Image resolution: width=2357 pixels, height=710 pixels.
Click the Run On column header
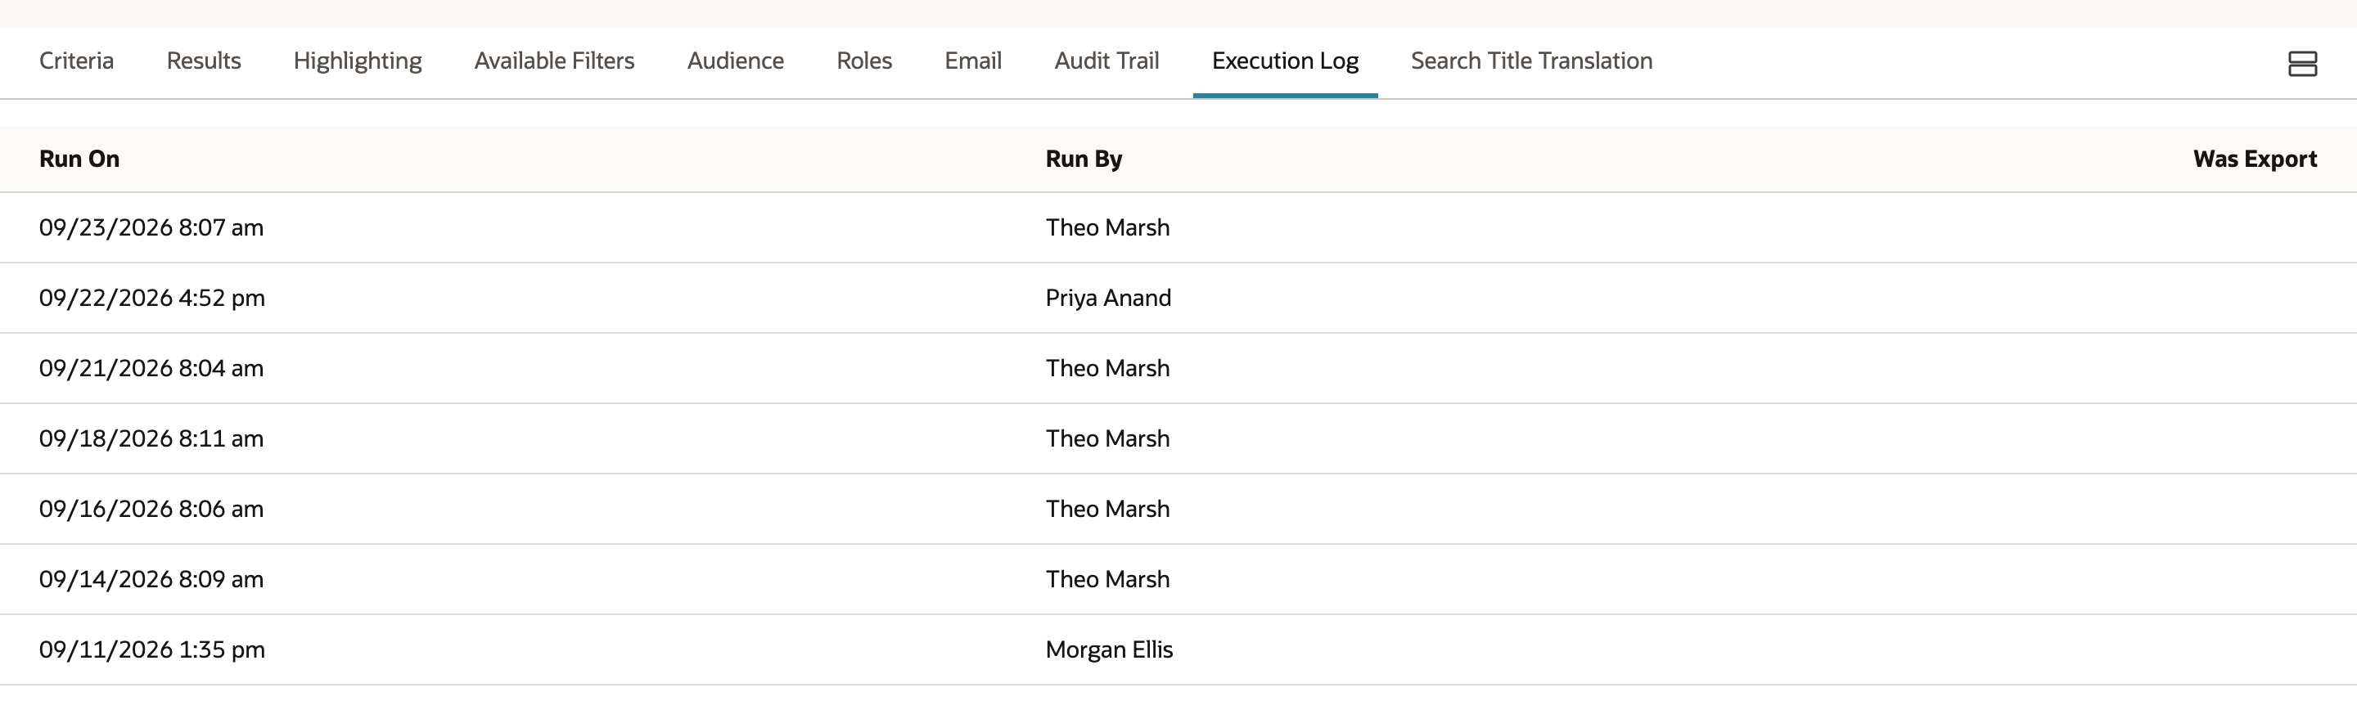(79, 159)
